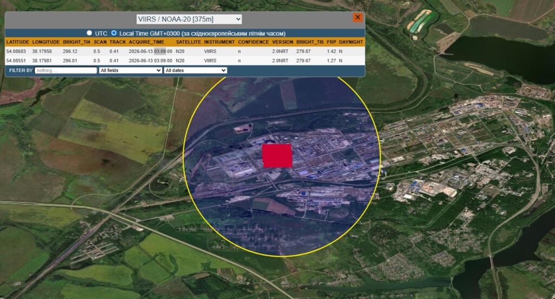Click the INSTRUMENT column header

point(219,42)
